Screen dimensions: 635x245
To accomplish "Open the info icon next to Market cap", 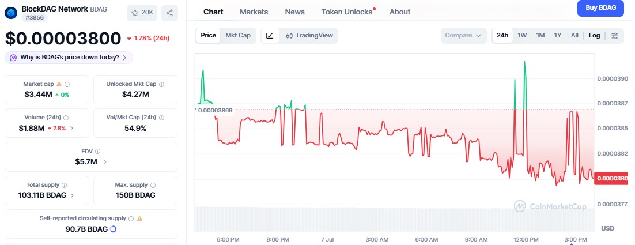I will pyautogui.click(x=67, y=84).
